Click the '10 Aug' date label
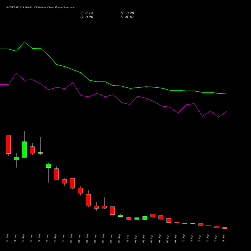The image size is (251, 251). (x=7, y=239)
